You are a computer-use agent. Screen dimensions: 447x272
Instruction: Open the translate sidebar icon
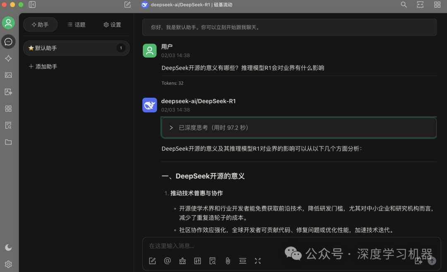pyautogui.click(x=8, y=92)
